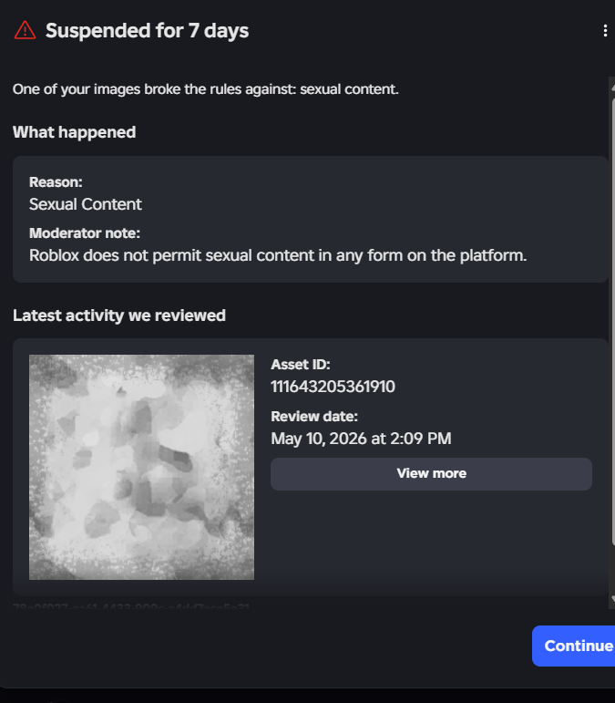Click the Sexual Content reason value

point(85,204)
